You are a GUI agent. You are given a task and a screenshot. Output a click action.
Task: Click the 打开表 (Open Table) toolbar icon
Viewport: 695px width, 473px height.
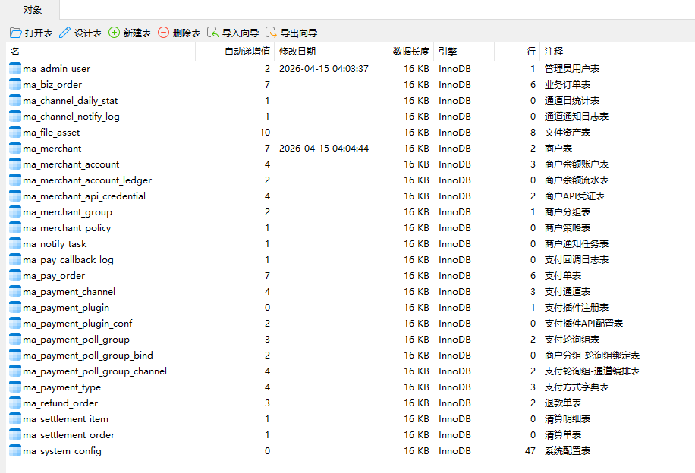16,33
